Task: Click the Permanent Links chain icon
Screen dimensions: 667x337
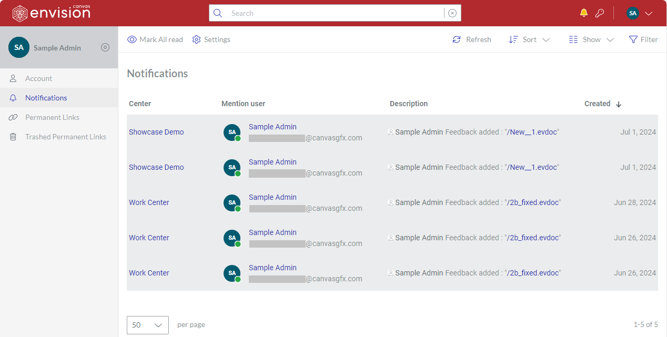Action: (13, 117)
